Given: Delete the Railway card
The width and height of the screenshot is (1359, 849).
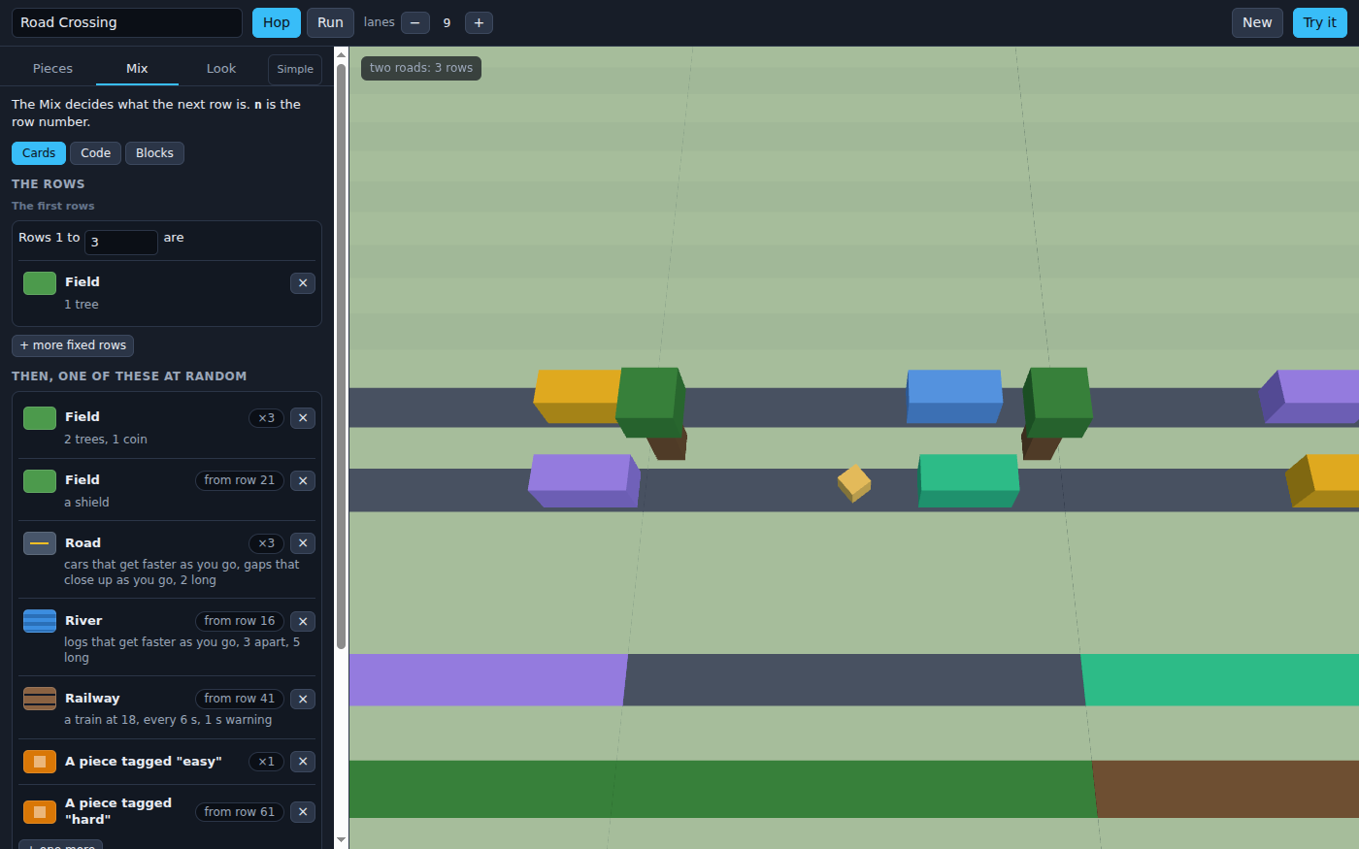Looking at the screenshot, I should point(303,699).
